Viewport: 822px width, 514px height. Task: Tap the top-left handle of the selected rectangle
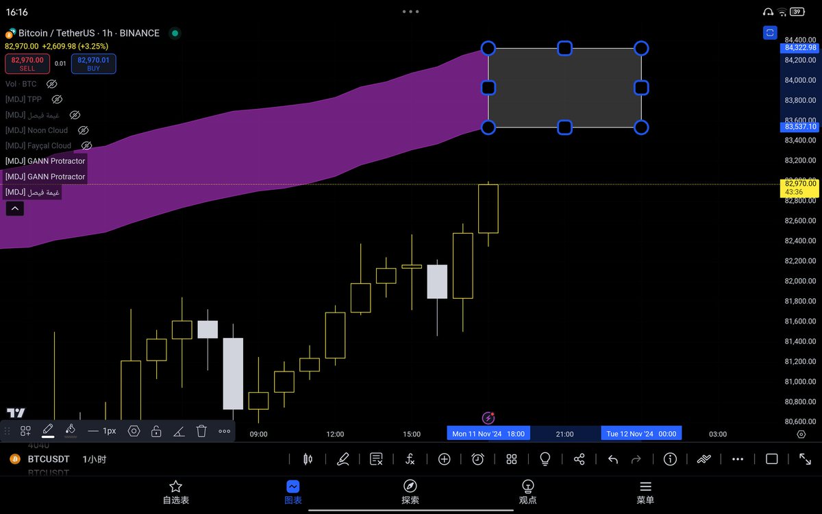pos(488,48)
